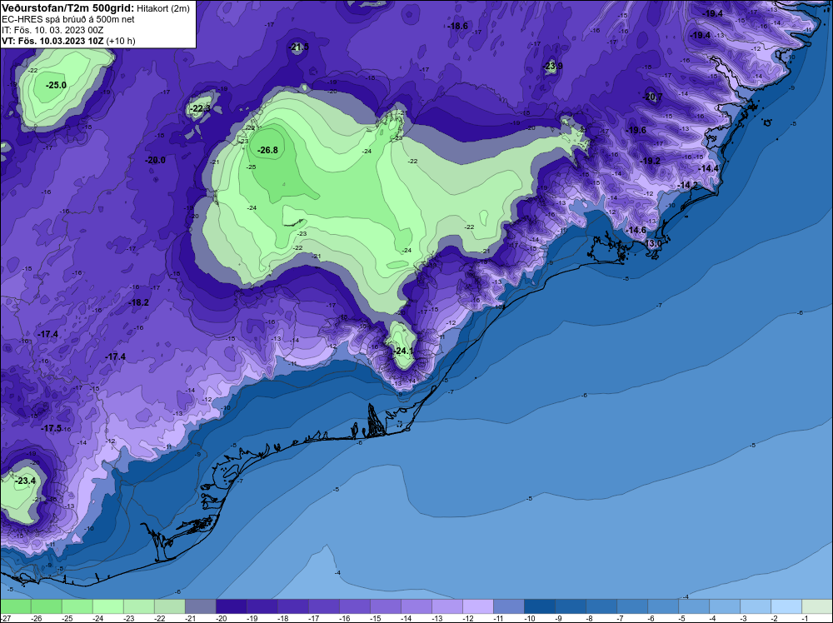Click the -21.5 temperature label

click(x=298, y=47)
